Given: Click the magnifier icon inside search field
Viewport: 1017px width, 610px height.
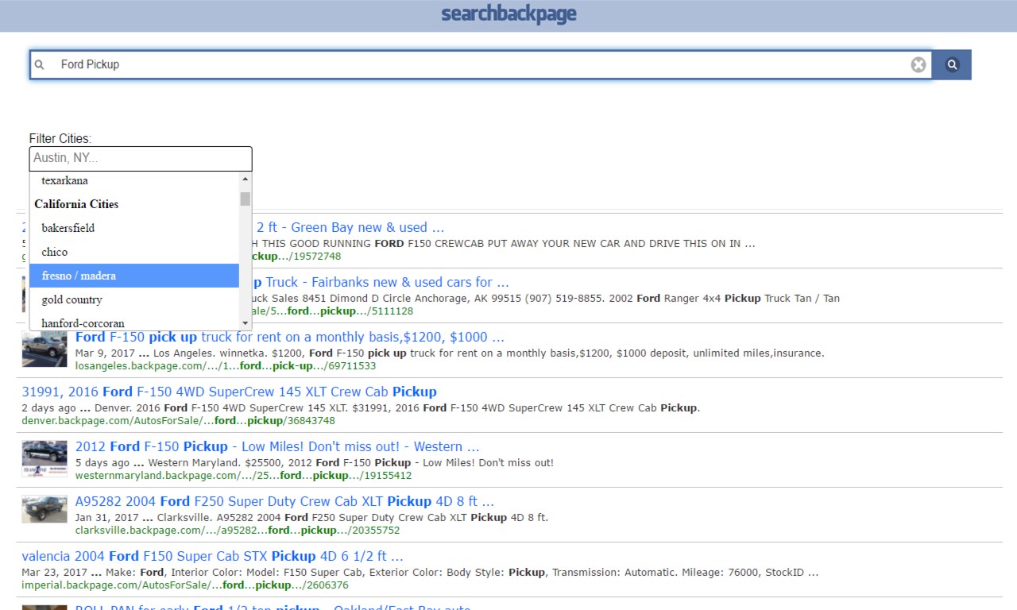Looking at the screenshot, I should pyautogui.click(x=40, y=65).
